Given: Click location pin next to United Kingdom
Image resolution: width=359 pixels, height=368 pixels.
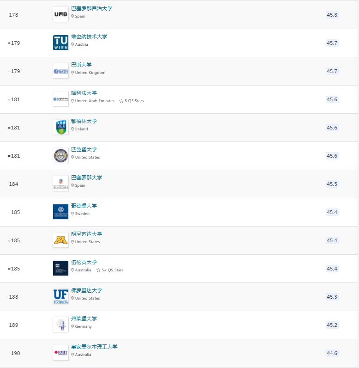Looking at the screenshot, I should pyautogui.click(x=72, y=73).
